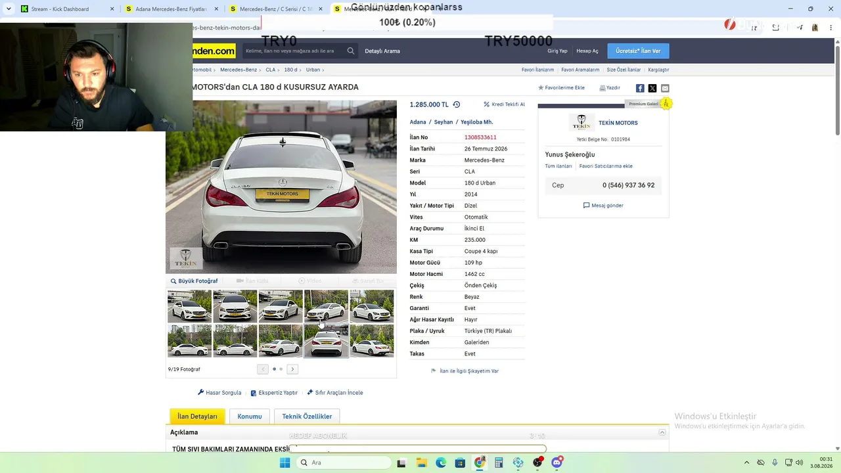Click Kredi Teklifi Al link
Screen dimensions: 841x473
pos(504,104)
